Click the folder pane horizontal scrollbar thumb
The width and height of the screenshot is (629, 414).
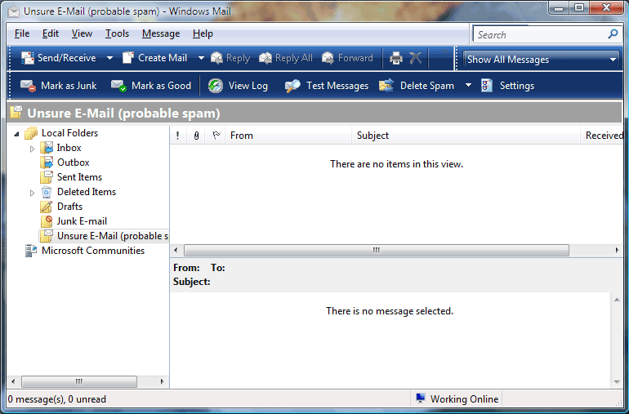(x=79, y=381)
